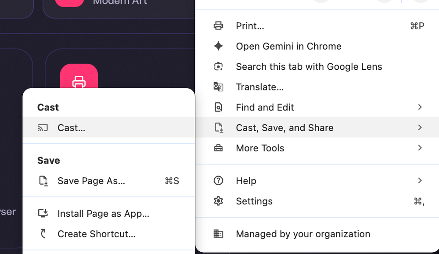
Task: Click the Translate icon
Action: (218, 87)
